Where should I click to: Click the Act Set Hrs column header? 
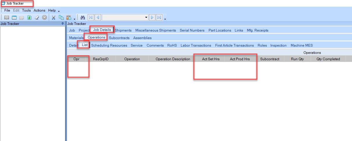click(211, 59)
